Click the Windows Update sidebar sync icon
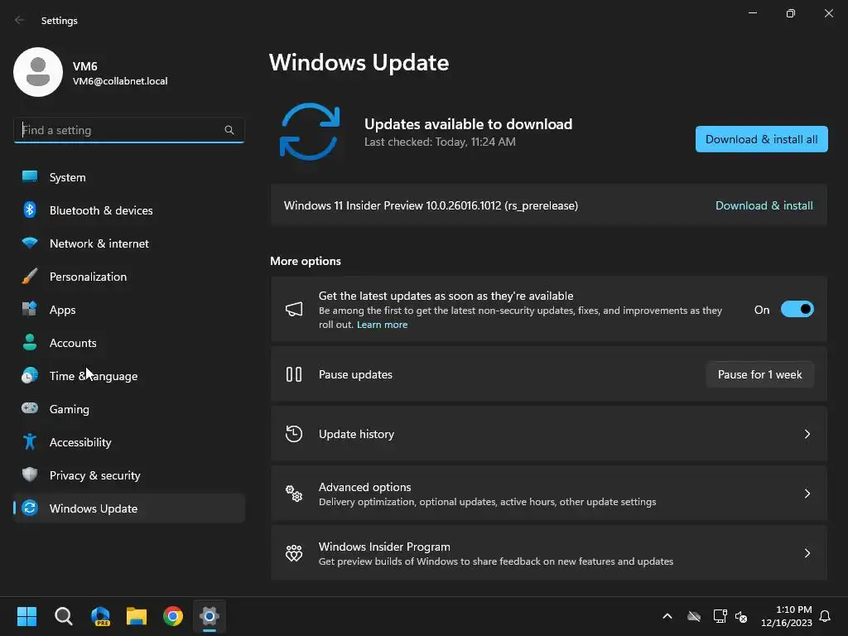This screenshot has width=848, height=636. click(x=30, y=508)
